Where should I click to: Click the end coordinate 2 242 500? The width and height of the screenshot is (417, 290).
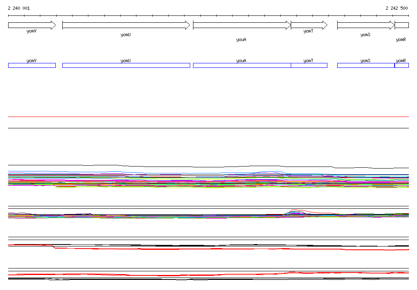[397, 8]
